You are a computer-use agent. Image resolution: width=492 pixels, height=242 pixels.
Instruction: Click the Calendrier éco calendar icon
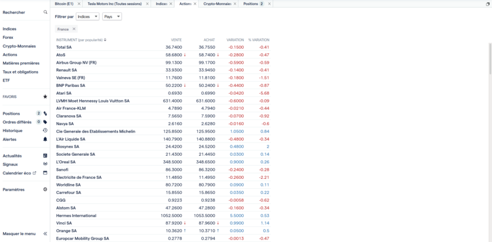[x=45, y=173]
